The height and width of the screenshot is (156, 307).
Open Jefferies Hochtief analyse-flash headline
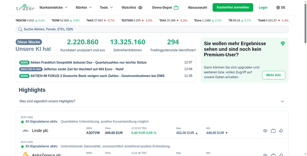click(84, 69)
